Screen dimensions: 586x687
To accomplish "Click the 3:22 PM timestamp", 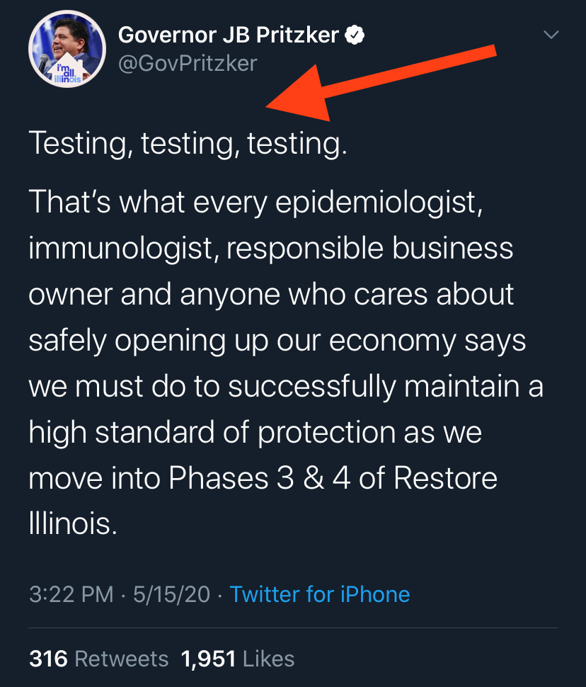I will coord(71,594).
